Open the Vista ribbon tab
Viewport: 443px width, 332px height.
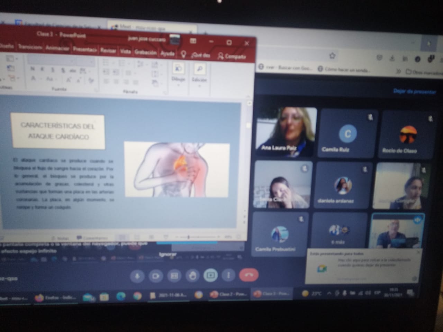click(125, 52)
